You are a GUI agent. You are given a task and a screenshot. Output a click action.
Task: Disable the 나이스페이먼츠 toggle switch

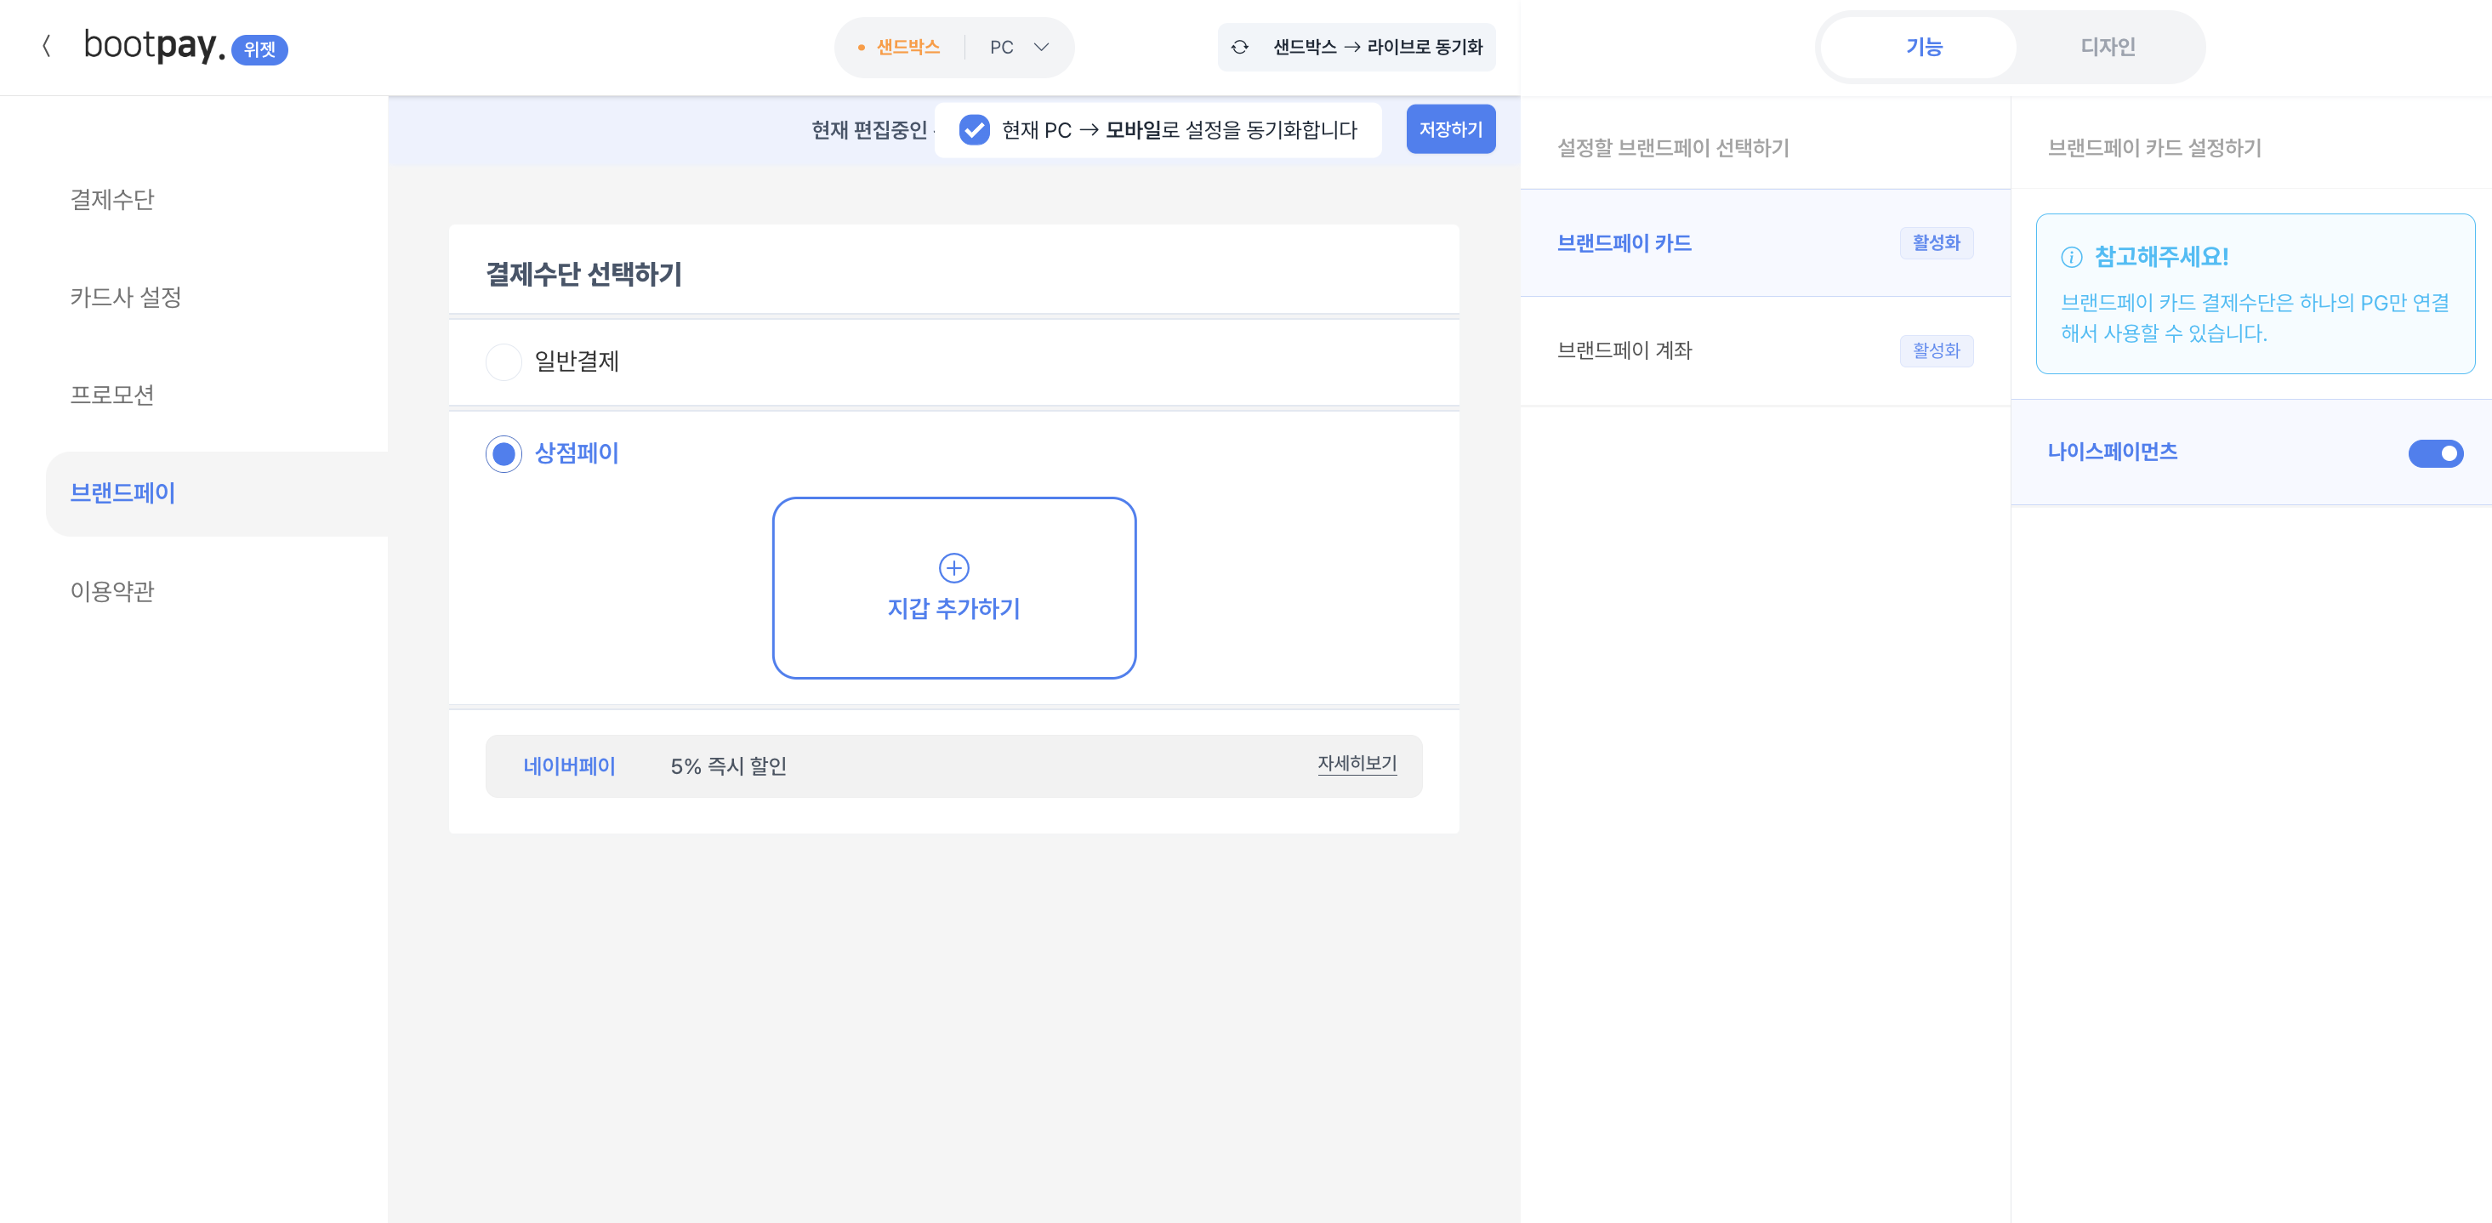(x=2436, y=452)
